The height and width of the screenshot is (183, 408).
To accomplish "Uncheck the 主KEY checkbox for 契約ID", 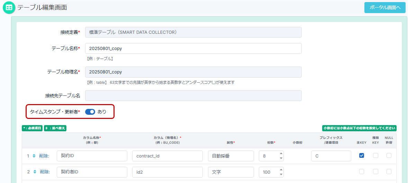I will pos(362,155).
